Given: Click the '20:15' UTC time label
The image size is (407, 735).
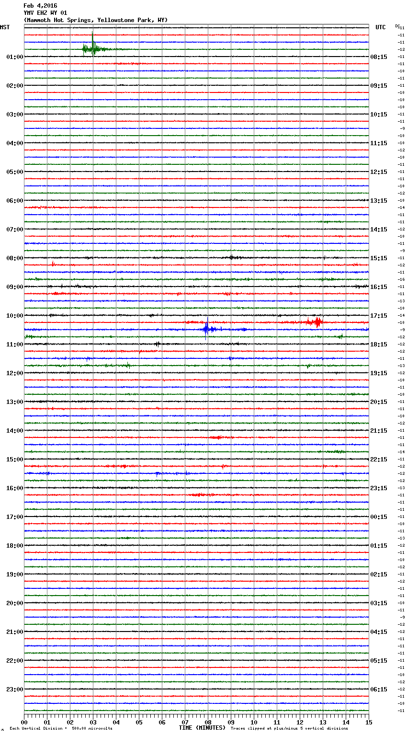Looking at the screenshot, I should (x=379, y=402).
